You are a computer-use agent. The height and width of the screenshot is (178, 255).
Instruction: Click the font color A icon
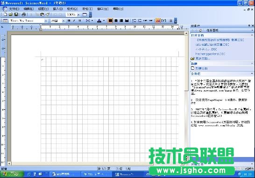(x=99, y=21)
